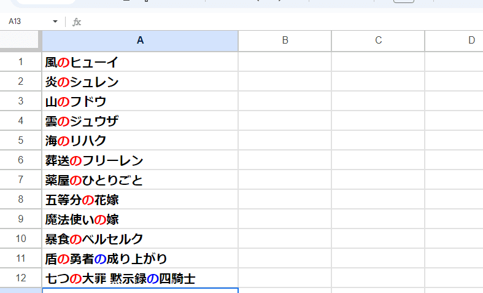This screenshot has width=483, height=293.
Task: Click cell containing 七つの大罪 黙示録の四騎士
Action: [x=140, y=278]
